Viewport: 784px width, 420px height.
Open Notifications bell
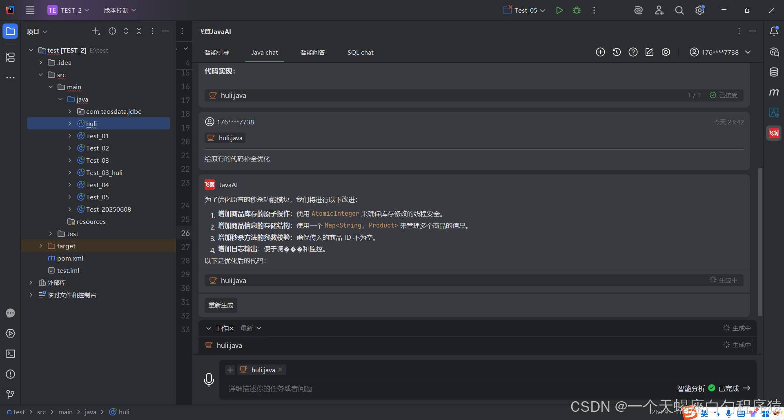(x=774, y=31)
